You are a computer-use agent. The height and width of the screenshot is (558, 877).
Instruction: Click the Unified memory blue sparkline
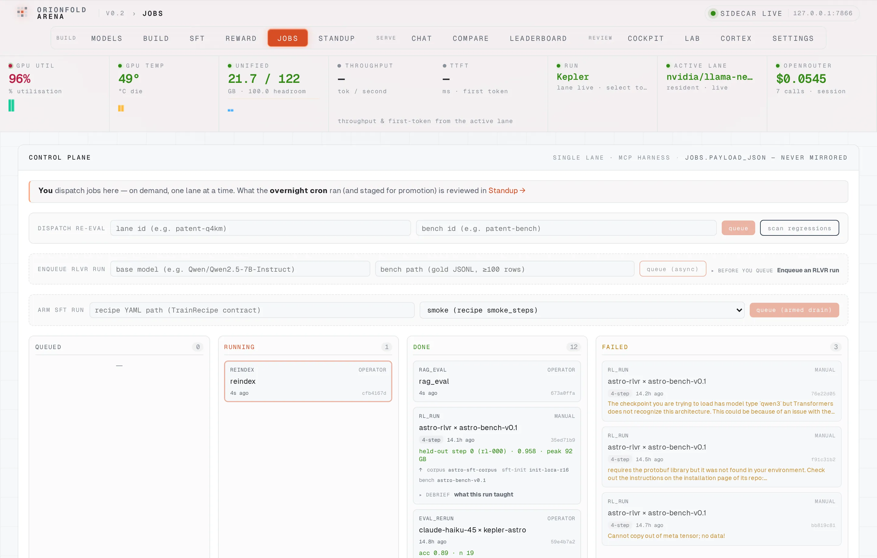coord(231,110)
